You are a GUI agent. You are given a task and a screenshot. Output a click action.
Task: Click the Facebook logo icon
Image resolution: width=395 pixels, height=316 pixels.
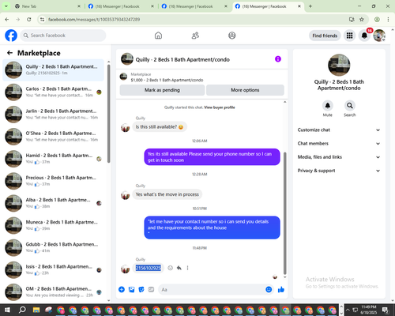11,36
